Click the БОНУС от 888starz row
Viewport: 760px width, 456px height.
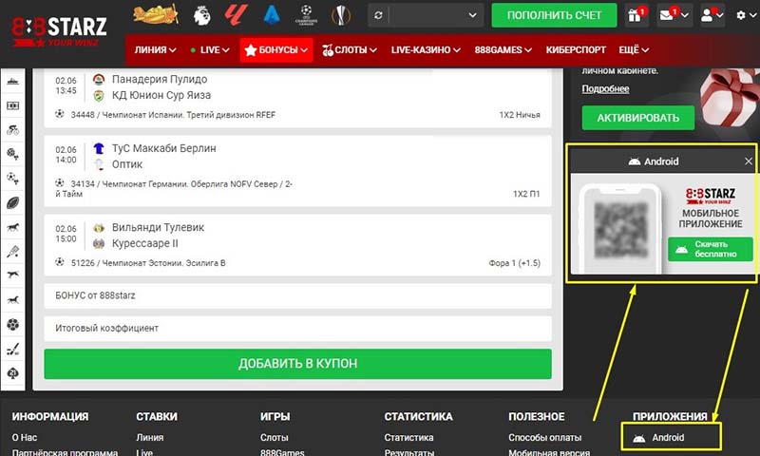[x=297, y=295]
